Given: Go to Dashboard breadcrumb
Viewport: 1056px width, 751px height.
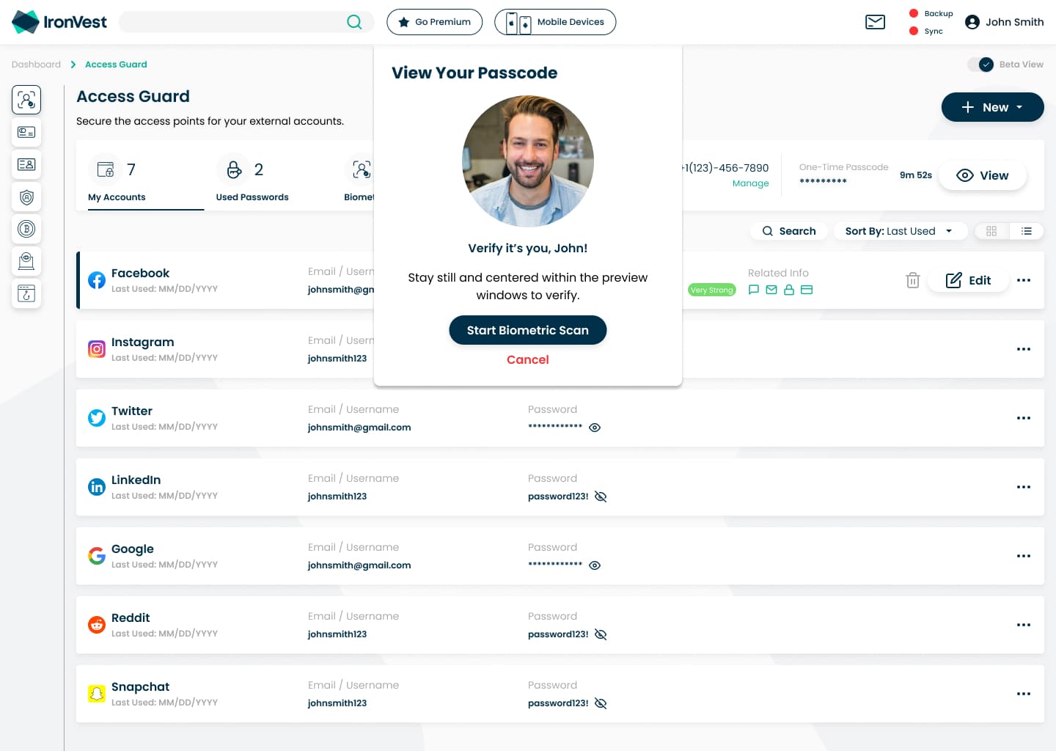Looking at the screenshot, I should point(36,65).
